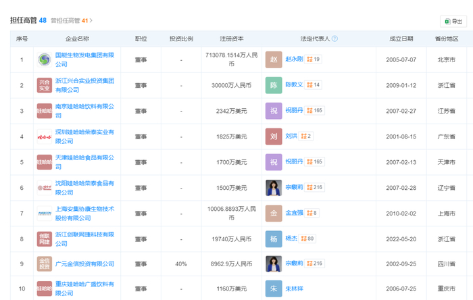Click the 兴合实业 company logo icon

[x=45, y=86]
